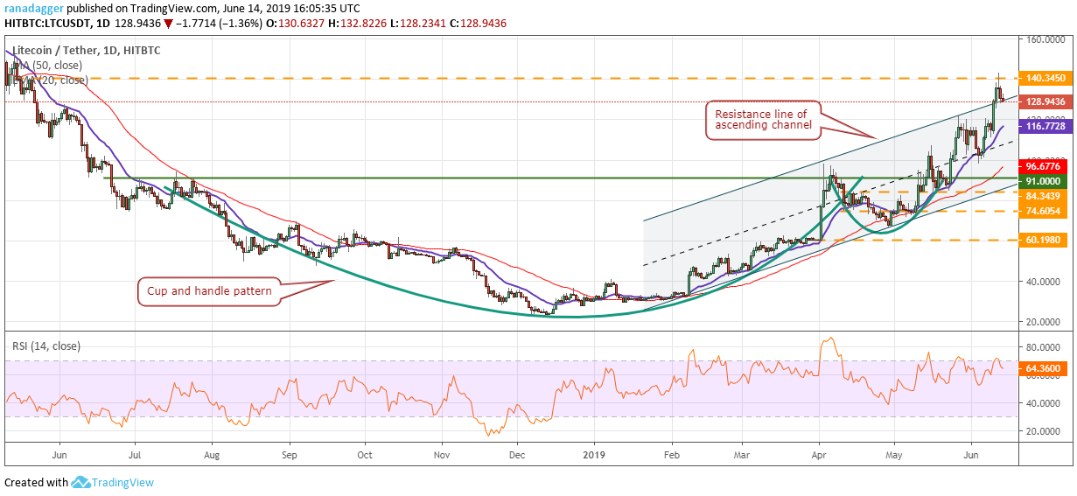Screen dimensions: 1077x496
Task: Click the TradingView cloud logo icon
Action: pyautogui.click(x=82, y=482)
